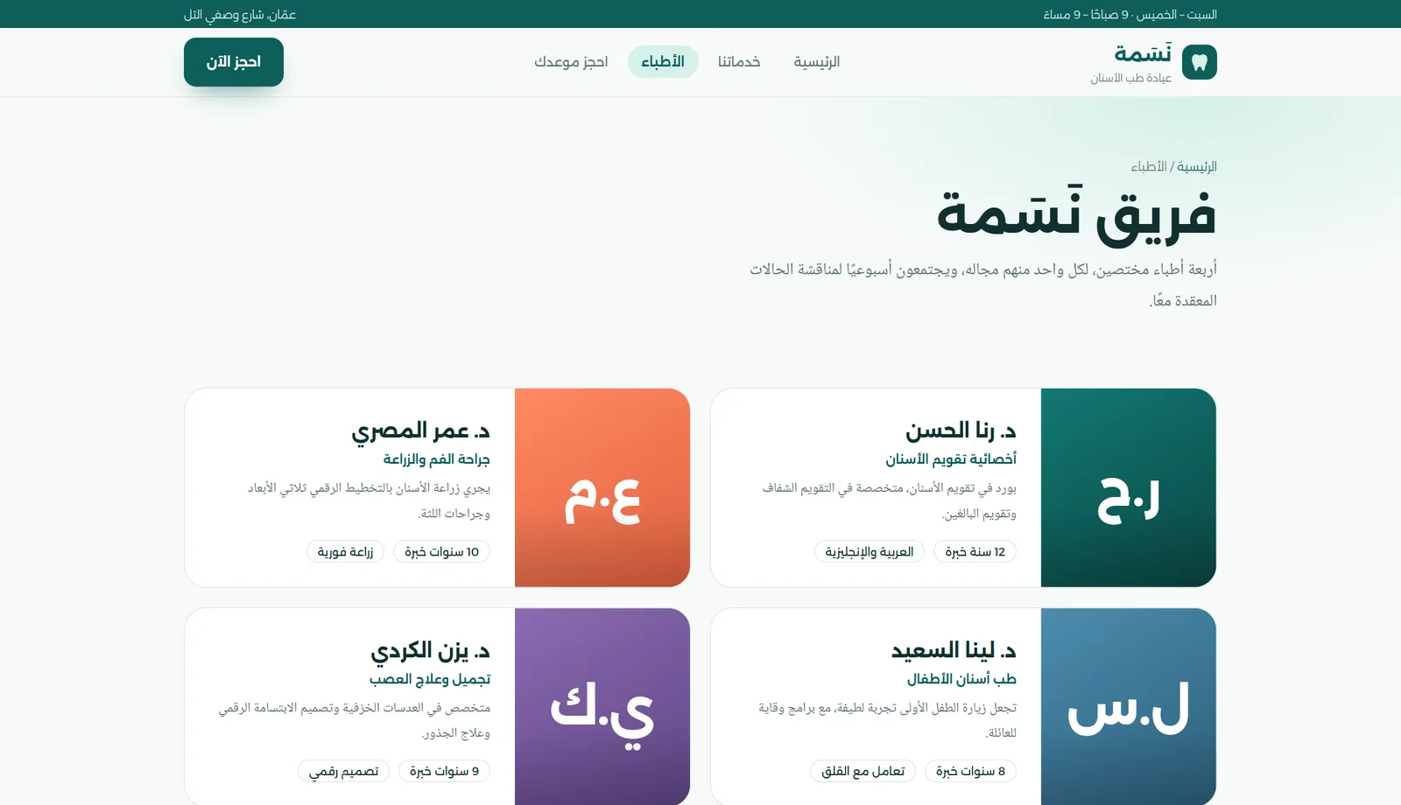Select the الأطباء nav tab
The width and height of the screenshot is (1401, 805).
[663, 62]
